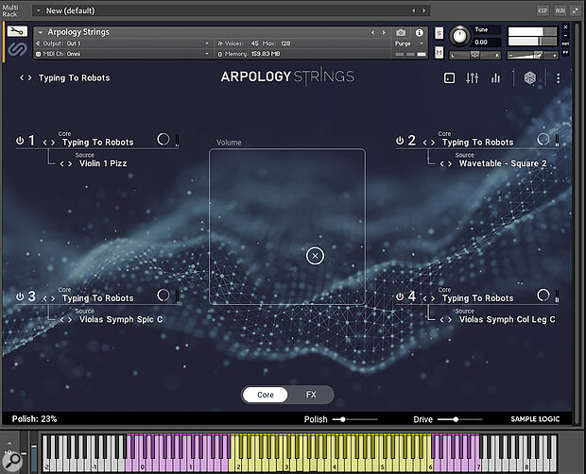Click the Tune value field 0.00
The width and height of the screenshot is (586, 474).
[x=484, y=42]
